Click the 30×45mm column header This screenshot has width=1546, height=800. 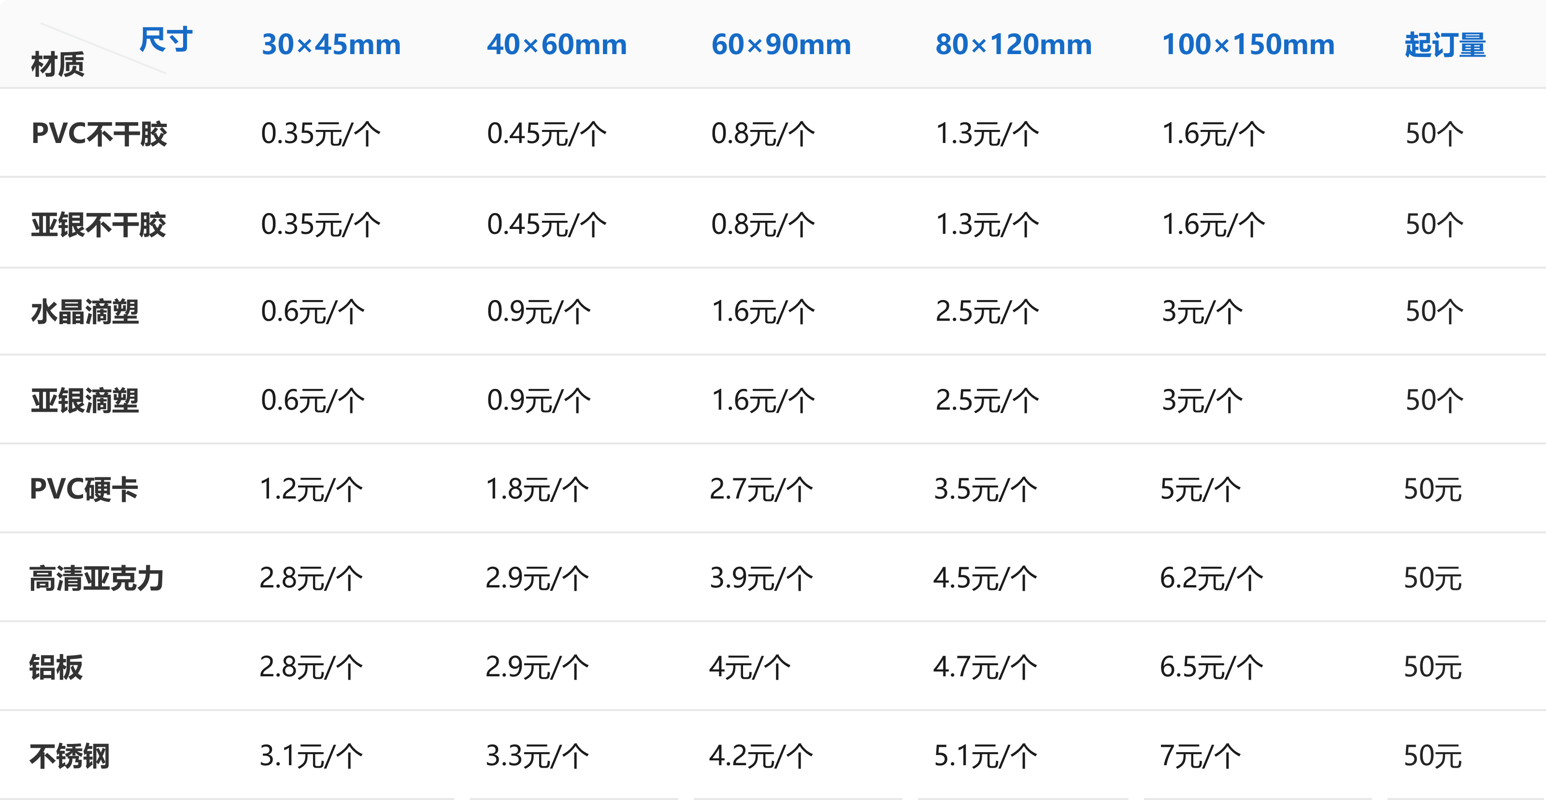(331, 45)
